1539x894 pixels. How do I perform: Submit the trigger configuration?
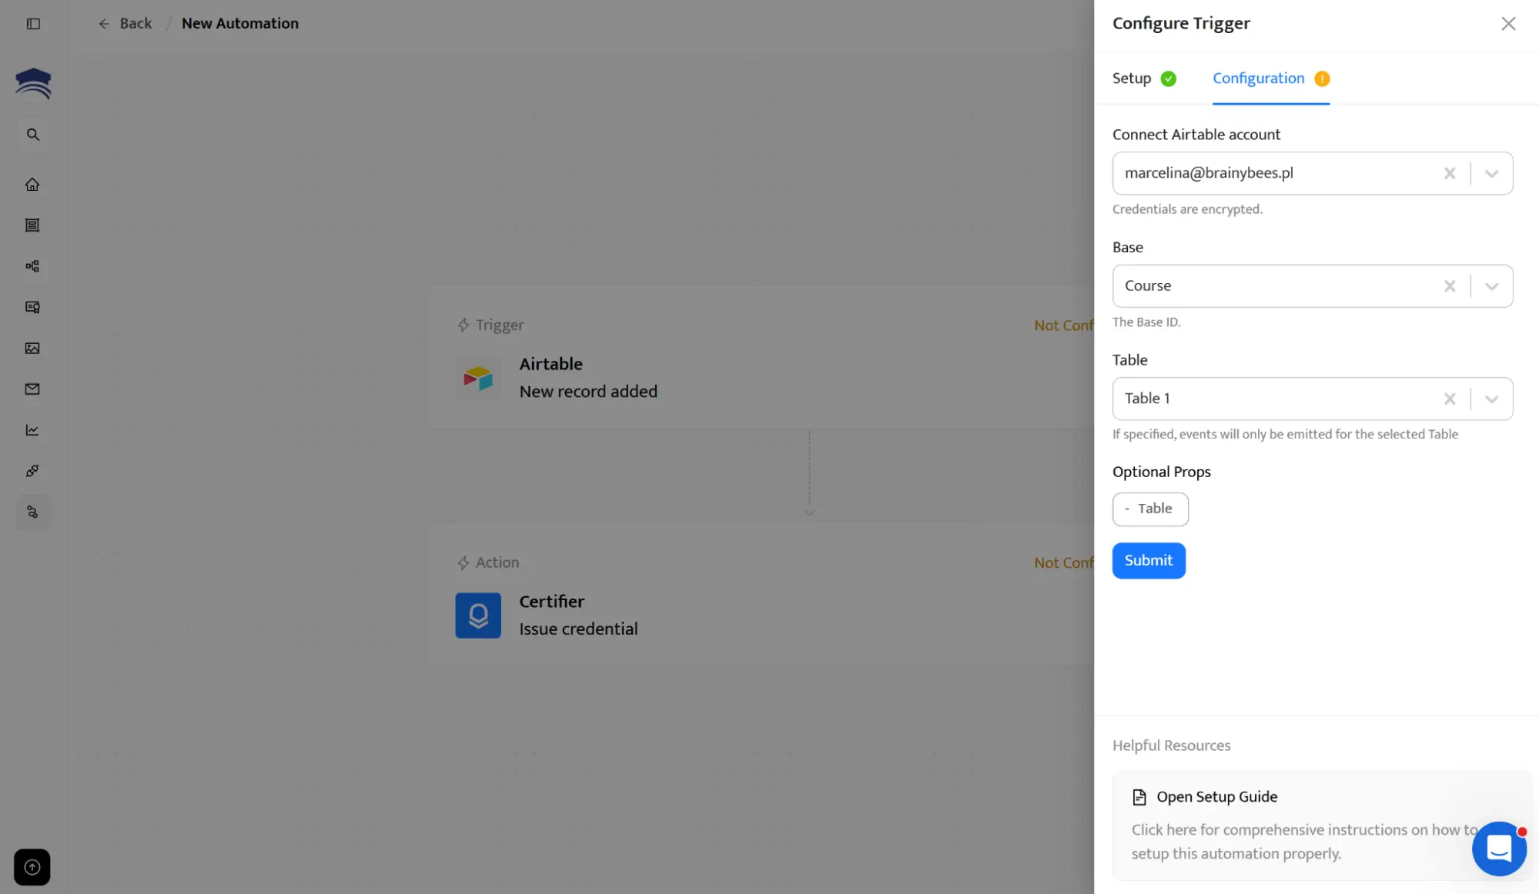[x=1148, y=560]
